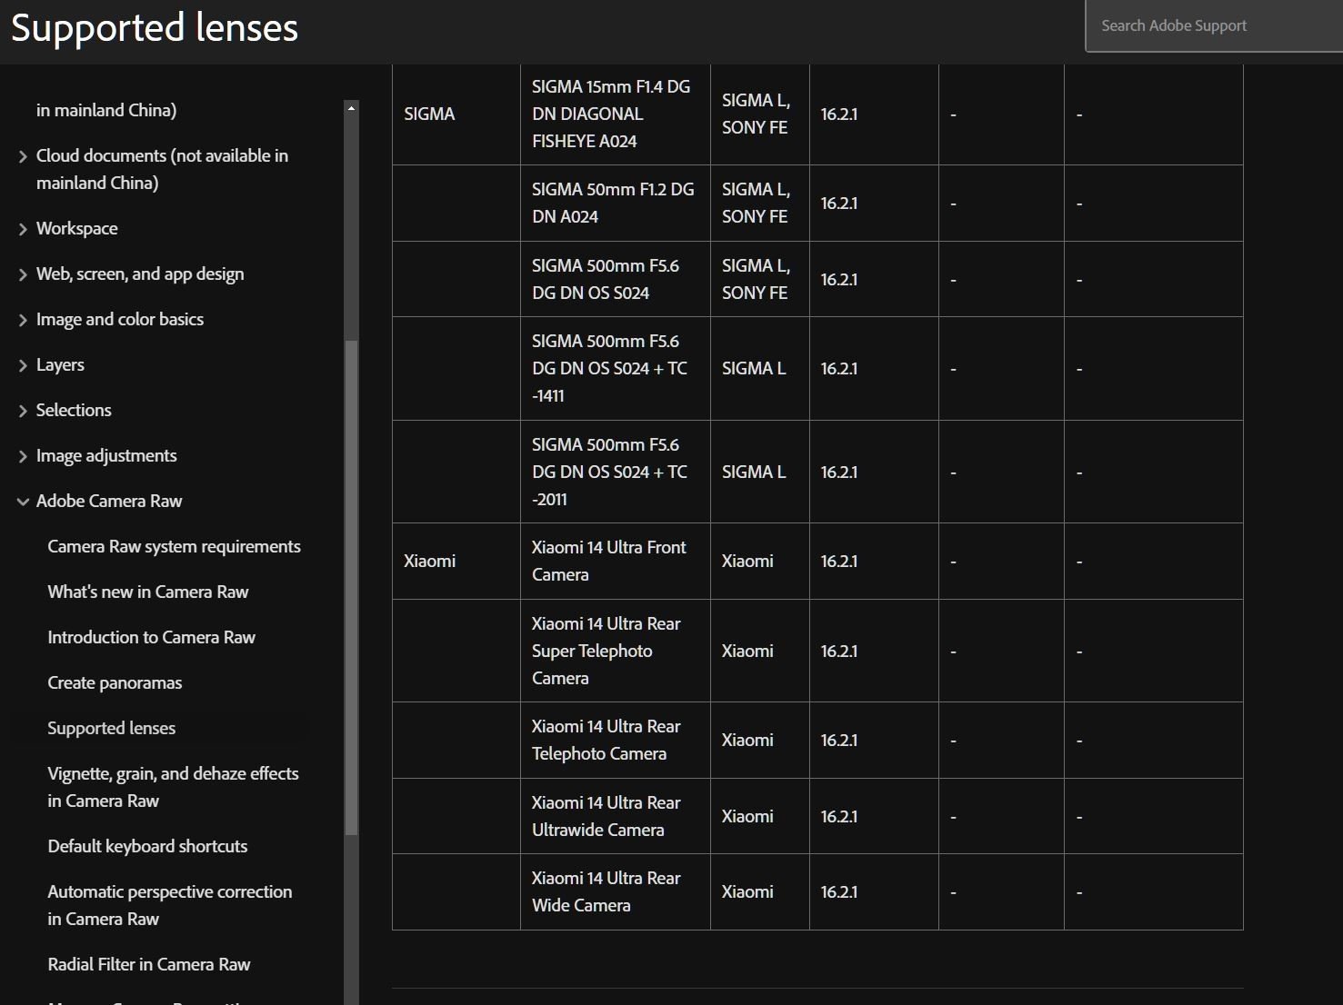Expand Cloud documents section chevron
This screenshot has width=1343, height=1005.
click(23, 156)
